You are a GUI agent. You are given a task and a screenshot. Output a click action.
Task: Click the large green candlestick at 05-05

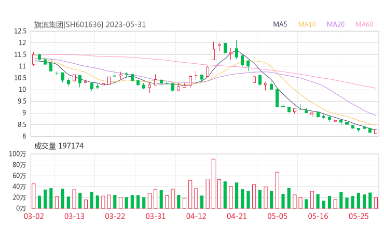click(277, 98)
